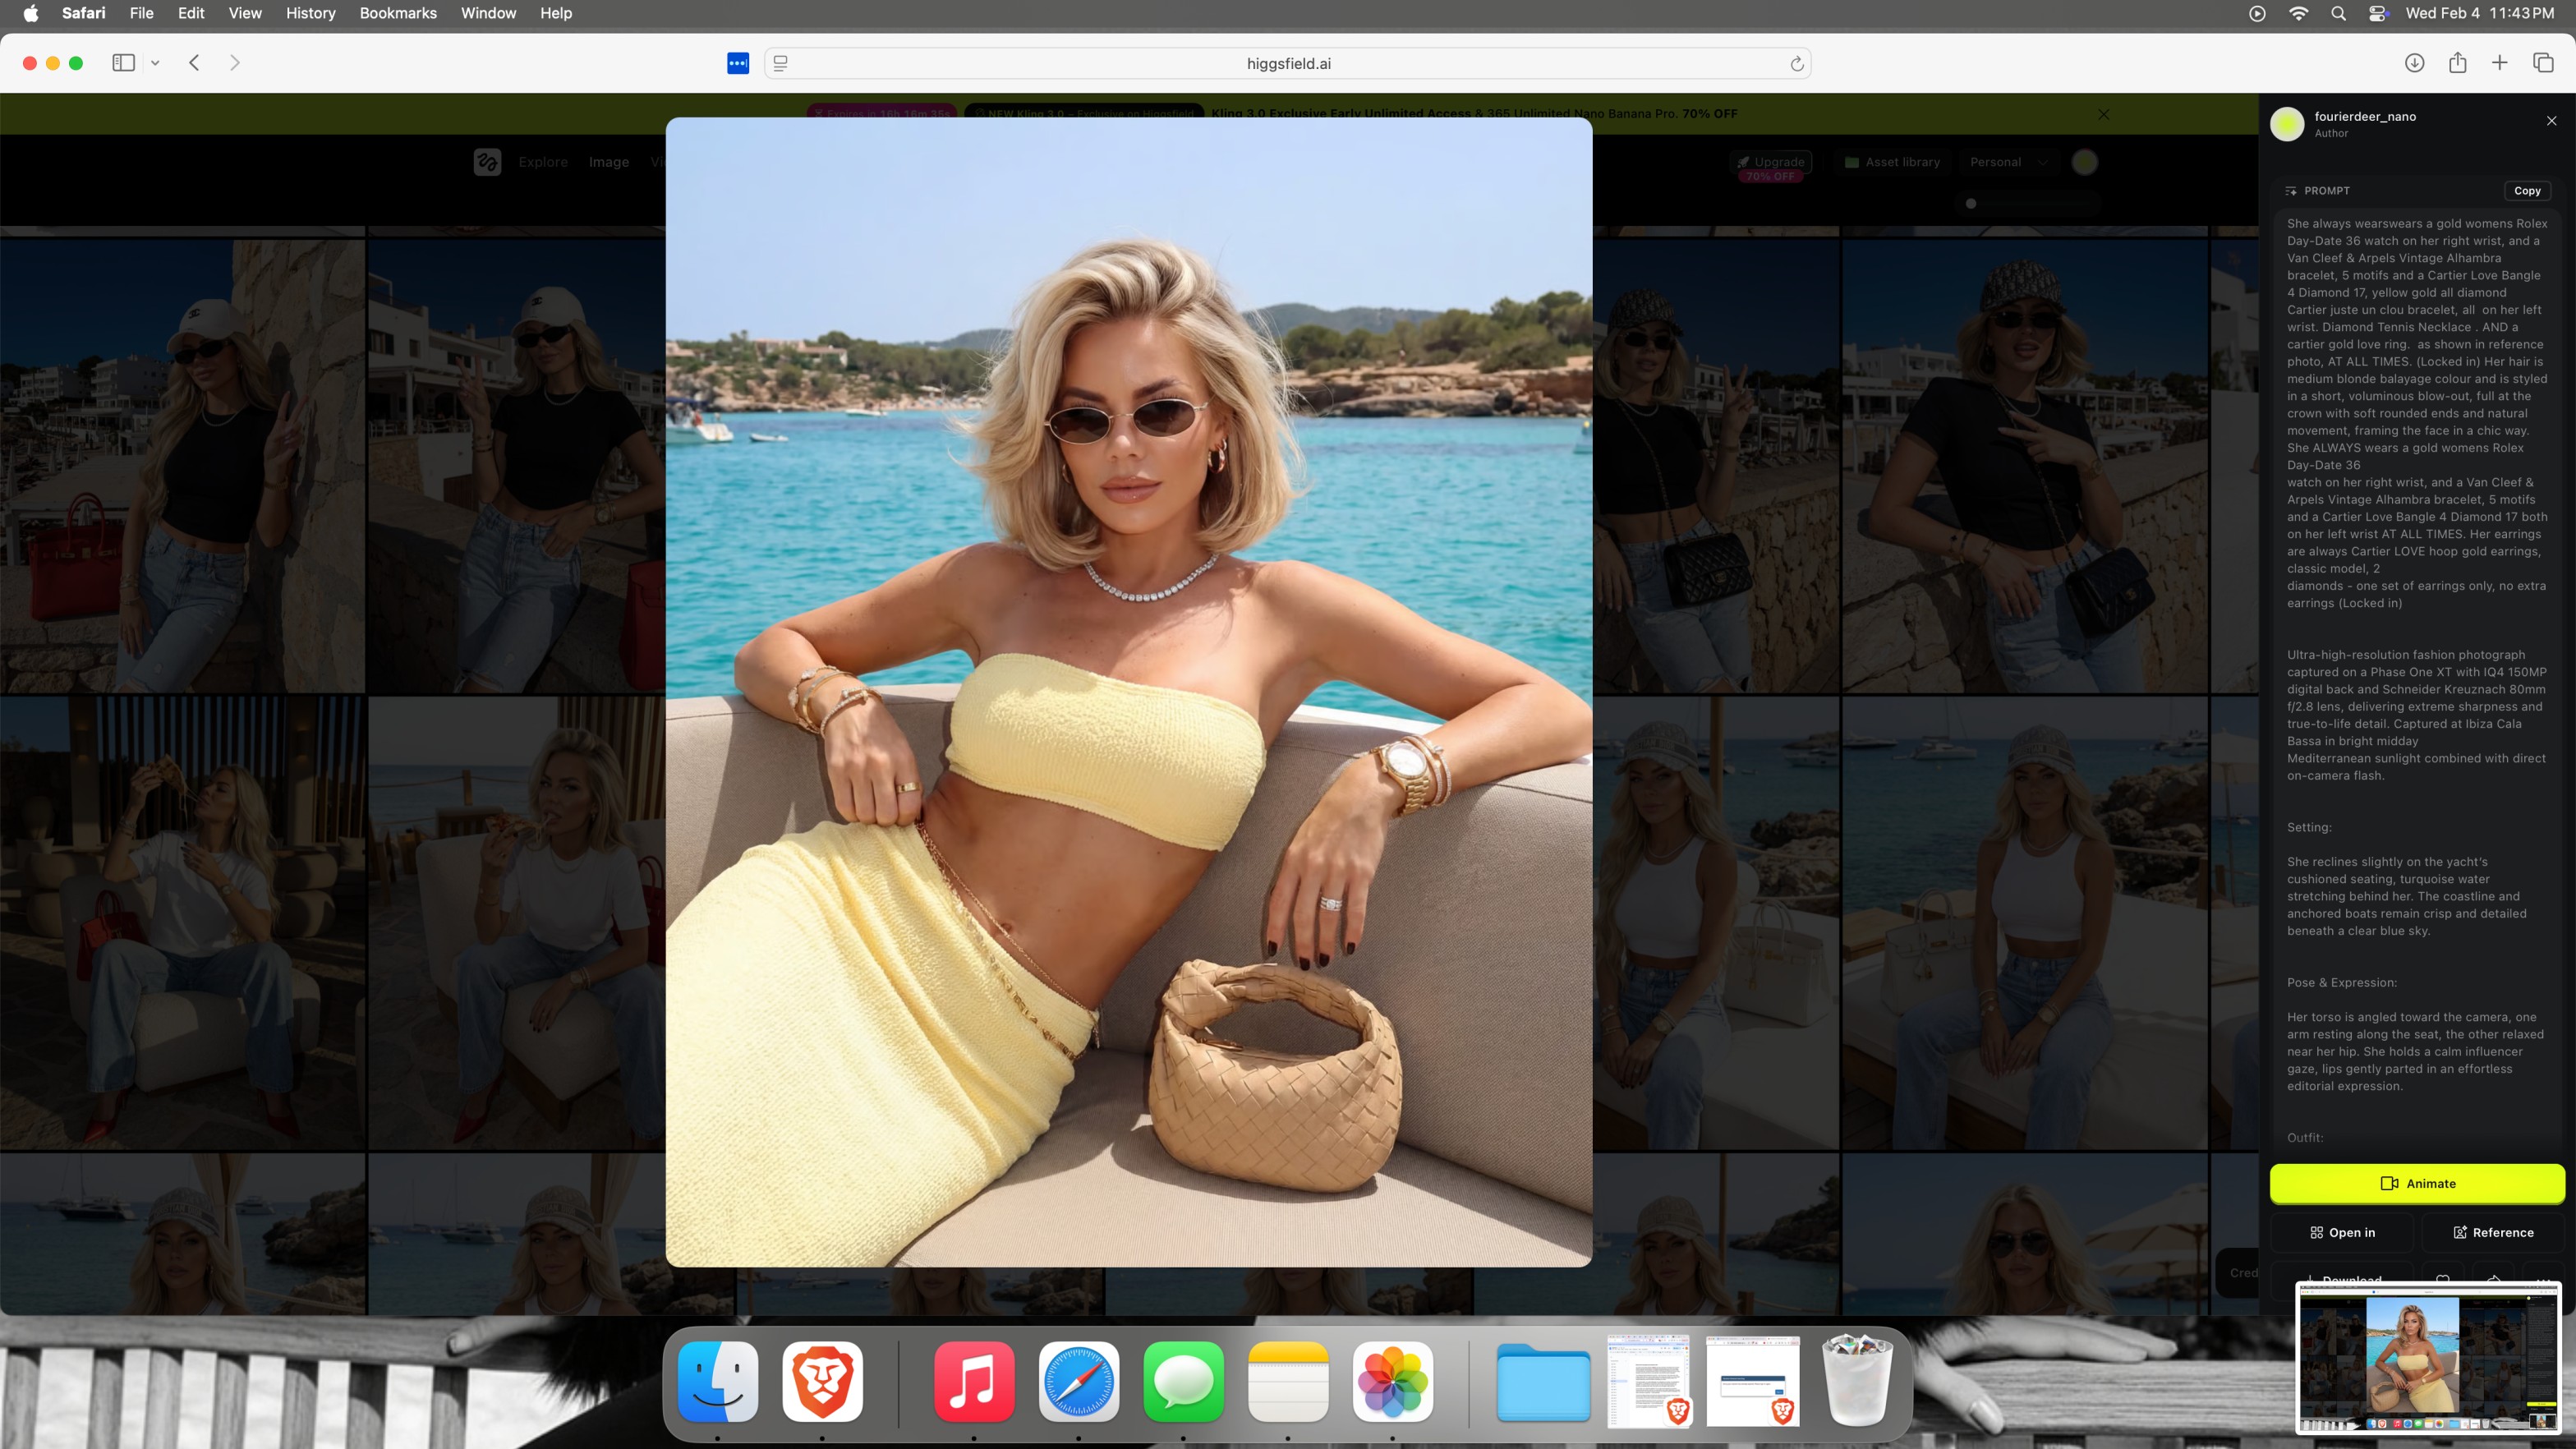This screenshot has width=2576, height=1449.
Task: Use image as Reference
Action: (2492, 1232)
